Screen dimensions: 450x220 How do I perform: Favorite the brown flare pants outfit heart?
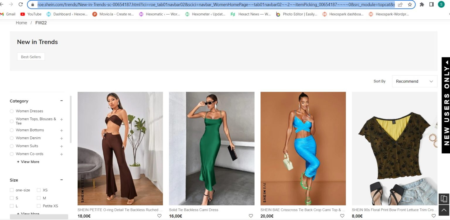pos(159,216)
